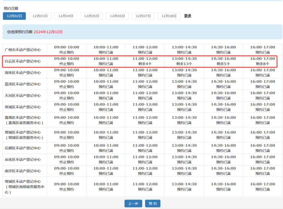Open the 更多 dates link
Image resolution: width=283 pixels, height=209 pixels.
[187, 16]
